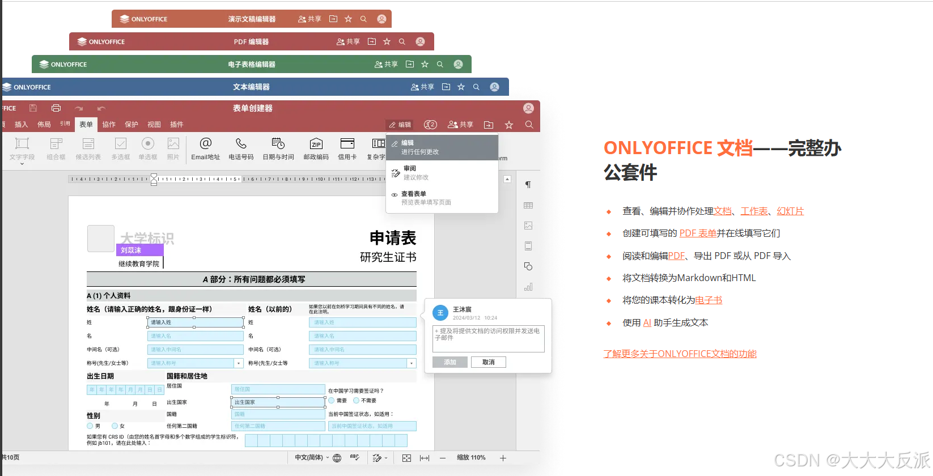Switch to the 插件 tab
933x476 pixels.
[177, 125]
